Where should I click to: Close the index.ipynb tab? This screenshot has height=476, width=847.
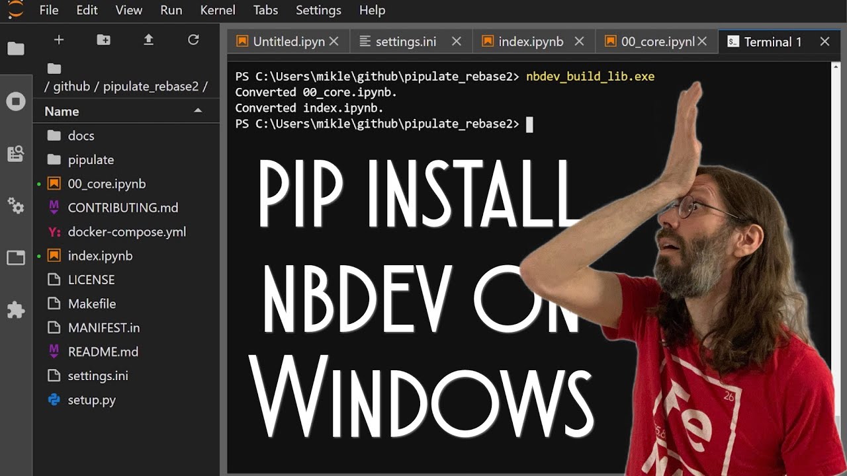tap(579, 42)
